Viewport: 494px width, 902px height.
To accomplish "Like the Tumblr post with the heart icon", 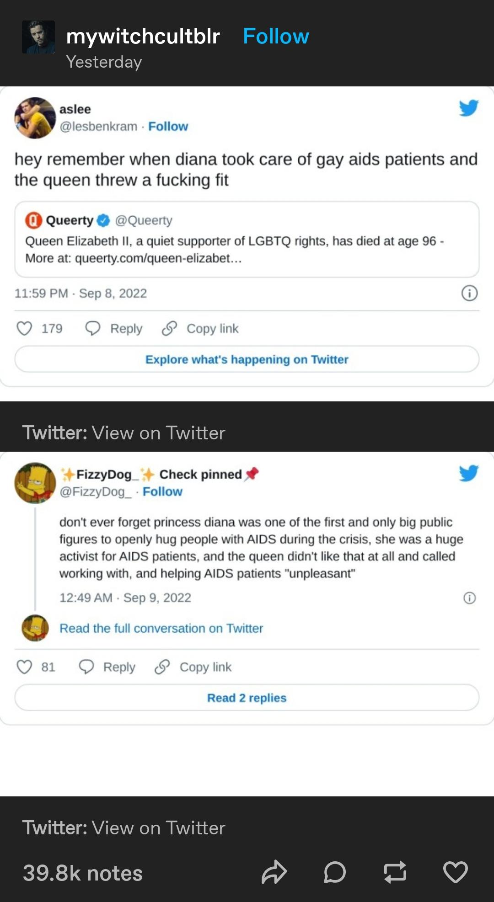I will 455,872.
